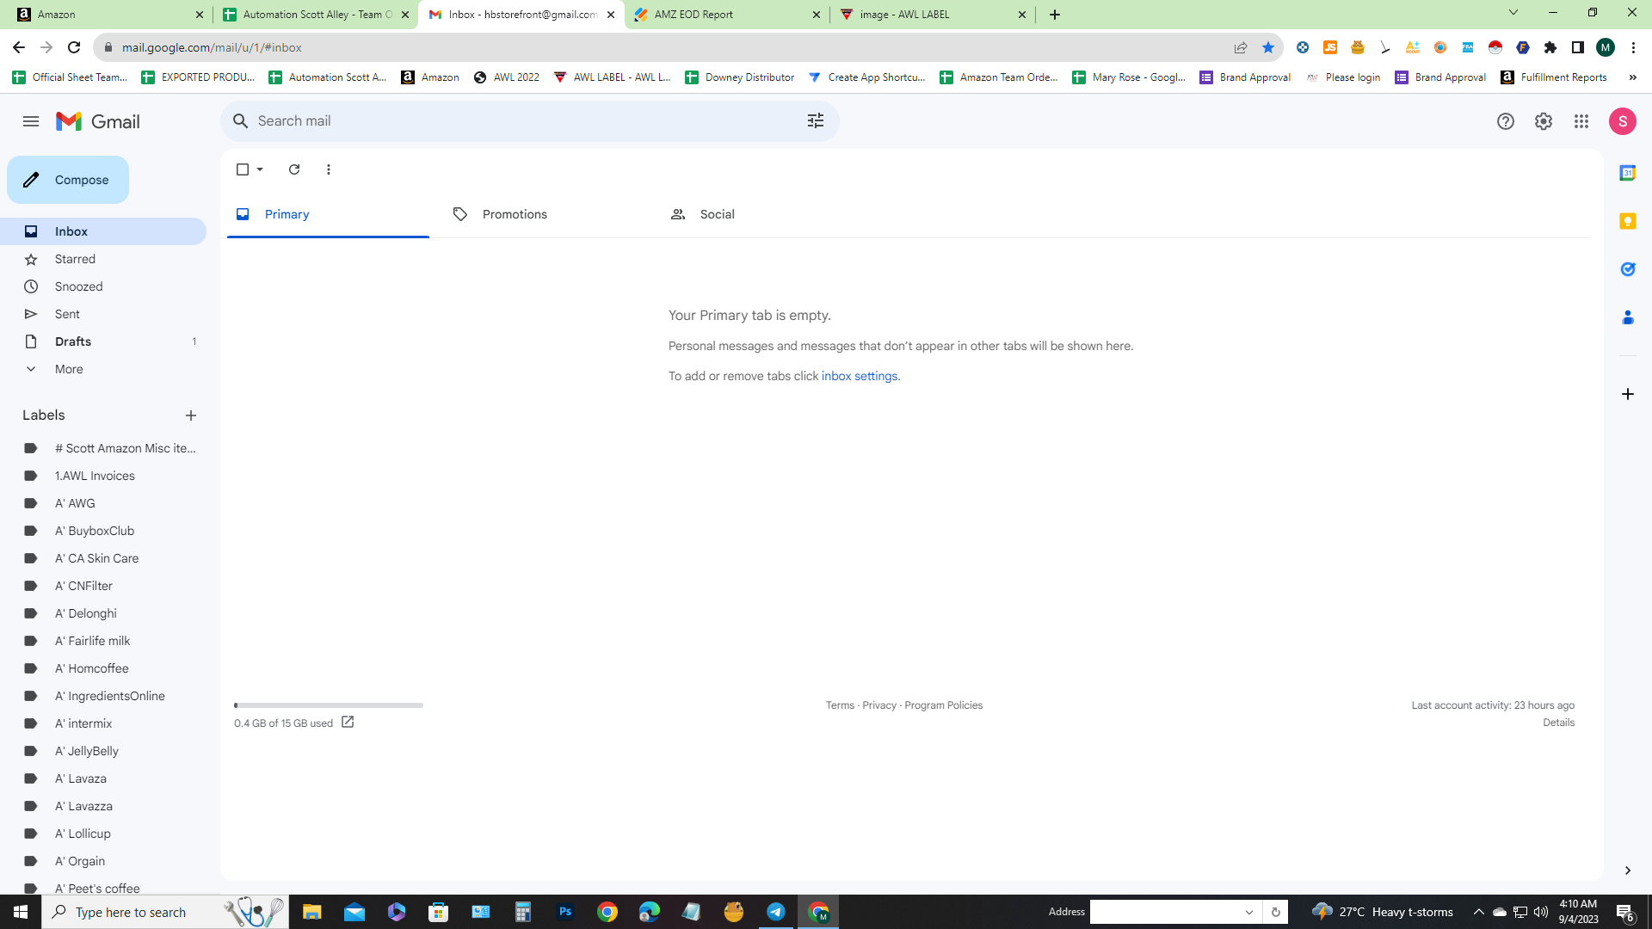This screenshot has height=929, width=1652.
Task: Click the Compose button
Action: click(x=68, y=180)
